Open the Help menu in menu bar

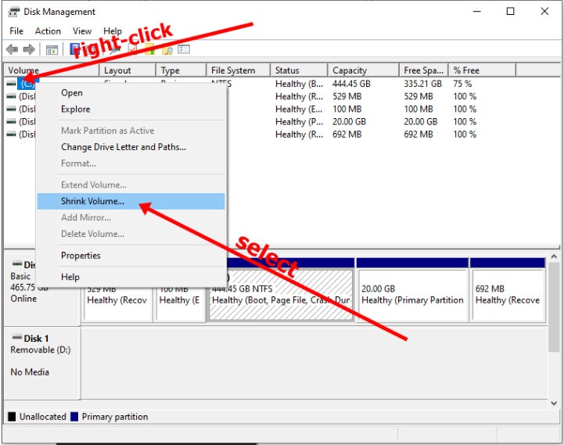point(113,31)
